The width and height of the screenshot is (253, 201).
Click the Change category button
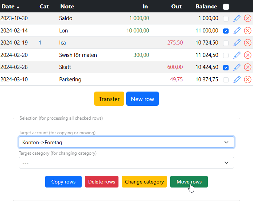click(x=144, y=182)
